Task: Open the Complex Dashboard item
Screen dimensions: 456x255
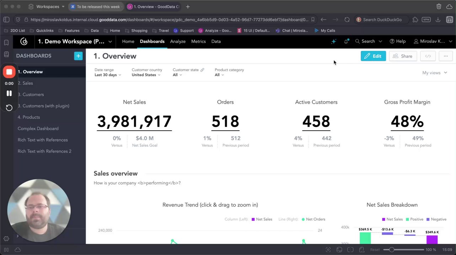Action: pyautogui.click(x=50, y=129)
